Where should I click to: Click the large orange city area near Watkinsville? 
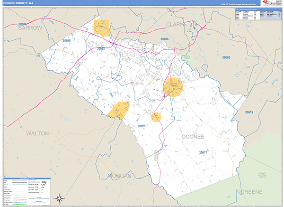[173, 87]
